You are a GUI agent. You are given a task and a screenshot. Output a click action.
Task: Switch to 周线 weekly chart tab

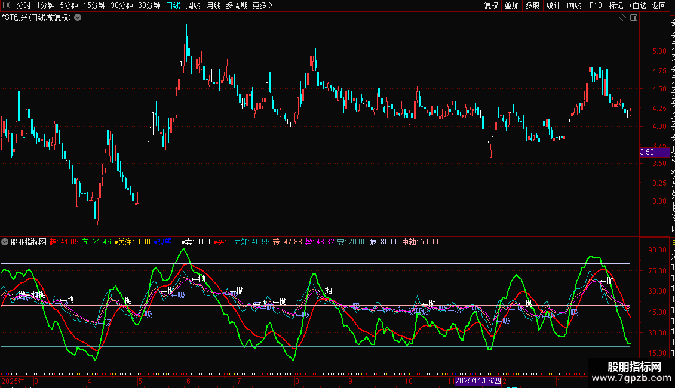coord(194,5)
